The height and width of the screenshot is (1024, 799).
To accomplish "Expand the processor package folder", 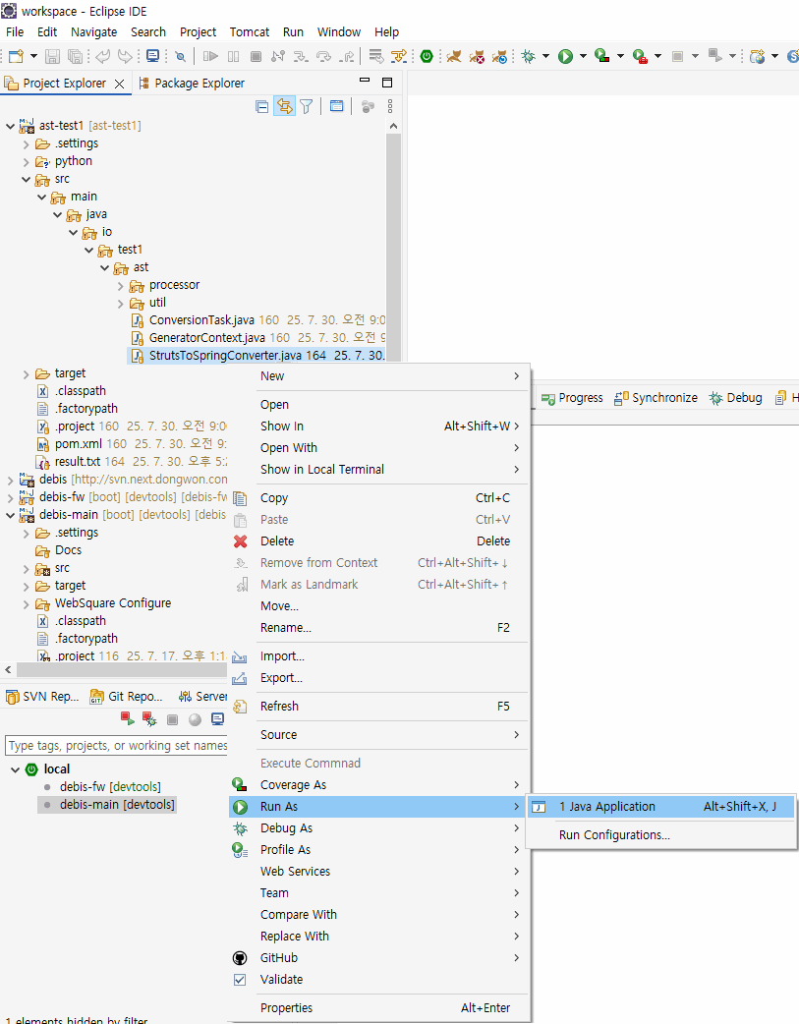I will coord(120,285).
